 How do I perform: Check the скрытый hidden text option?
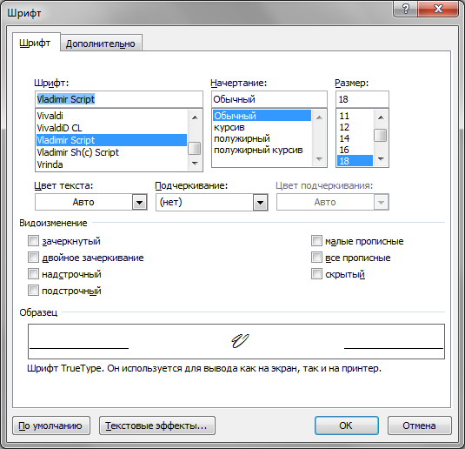click(x=316, y=274)
